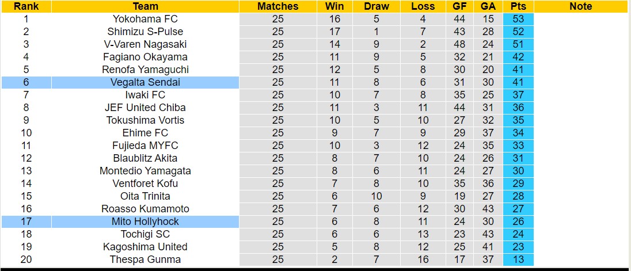
Task: Open V-Varen Nagasaki team entry
Action: [145, 44]
